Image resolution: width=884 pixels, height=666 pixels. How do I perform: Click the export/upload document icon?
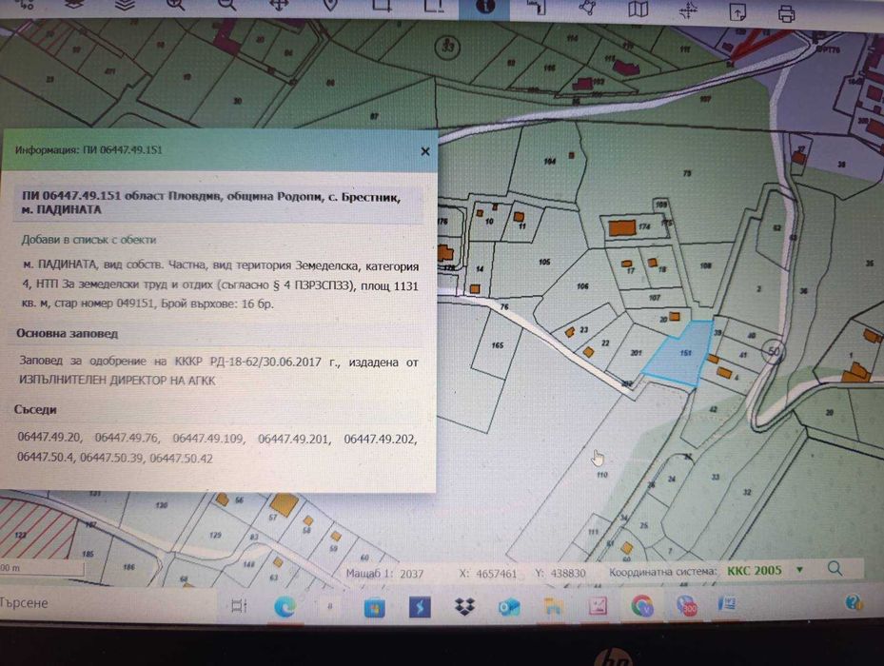pos(737,11)
